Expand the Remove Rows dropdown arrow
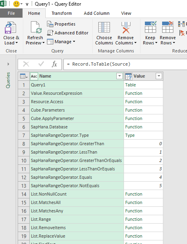Viewport: 187px width, 244px height. tap(174, 43)
